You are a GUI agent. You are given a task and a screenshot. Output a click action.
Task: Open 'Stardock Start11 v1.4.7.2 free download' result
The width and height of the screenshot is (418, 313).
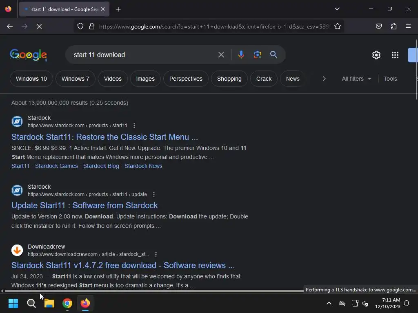coord(123,265)
